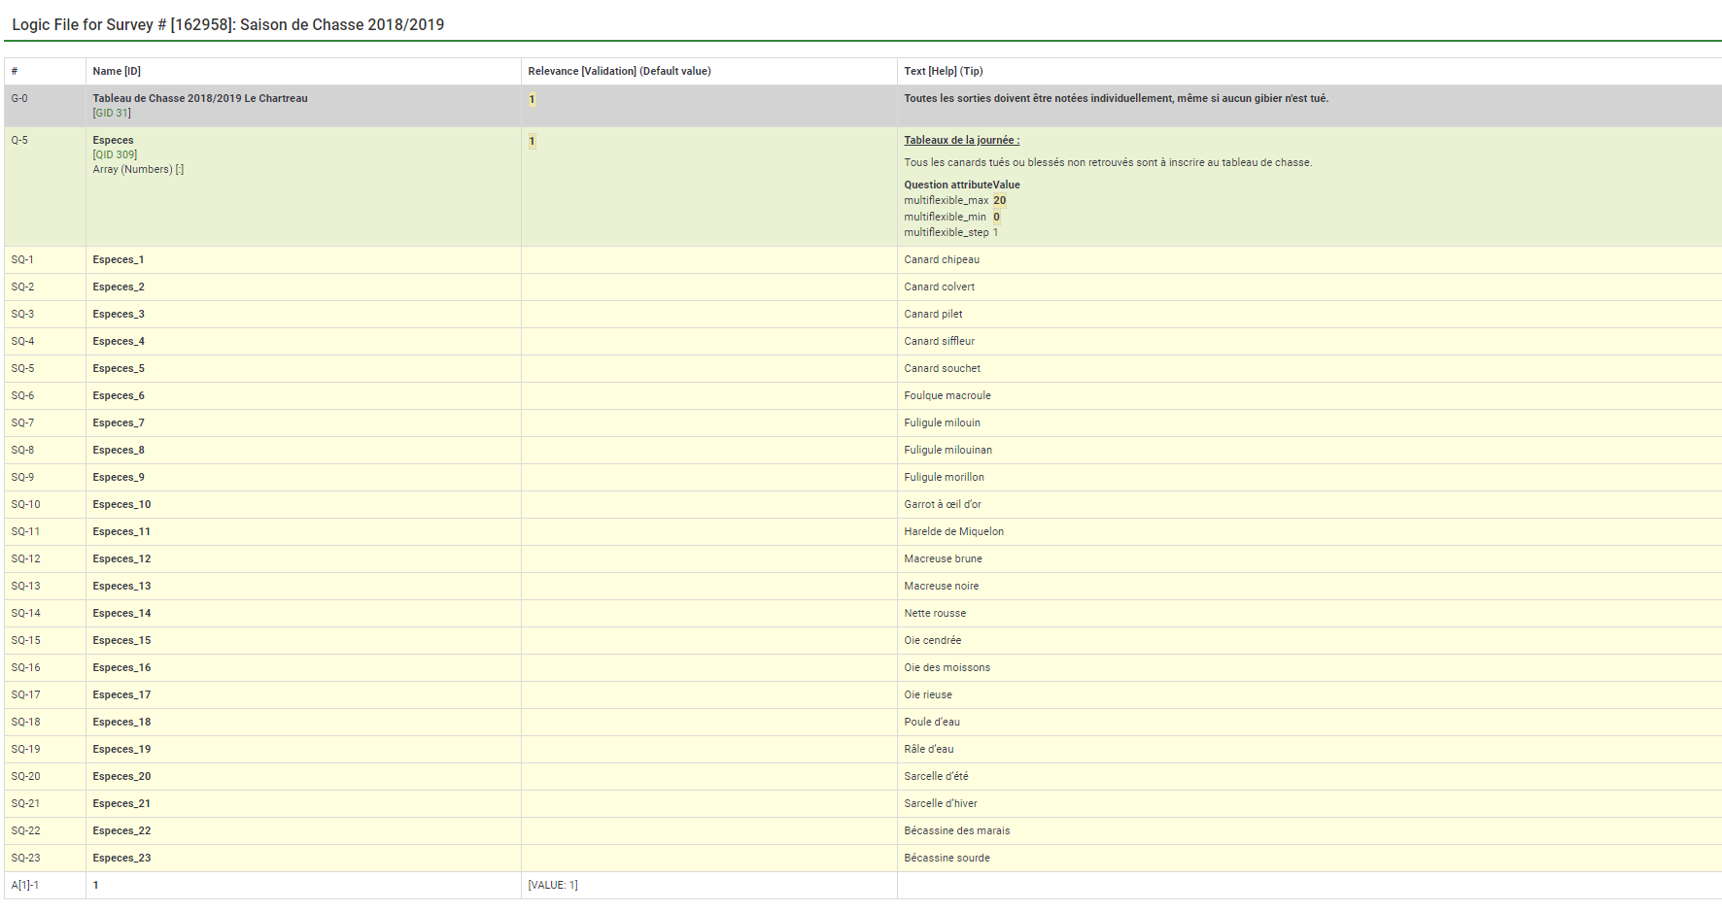This screenshot has width=1722, height=912.
Task: Click the 'Sarcelle d'hiver' entry
Action: [940, 804]
